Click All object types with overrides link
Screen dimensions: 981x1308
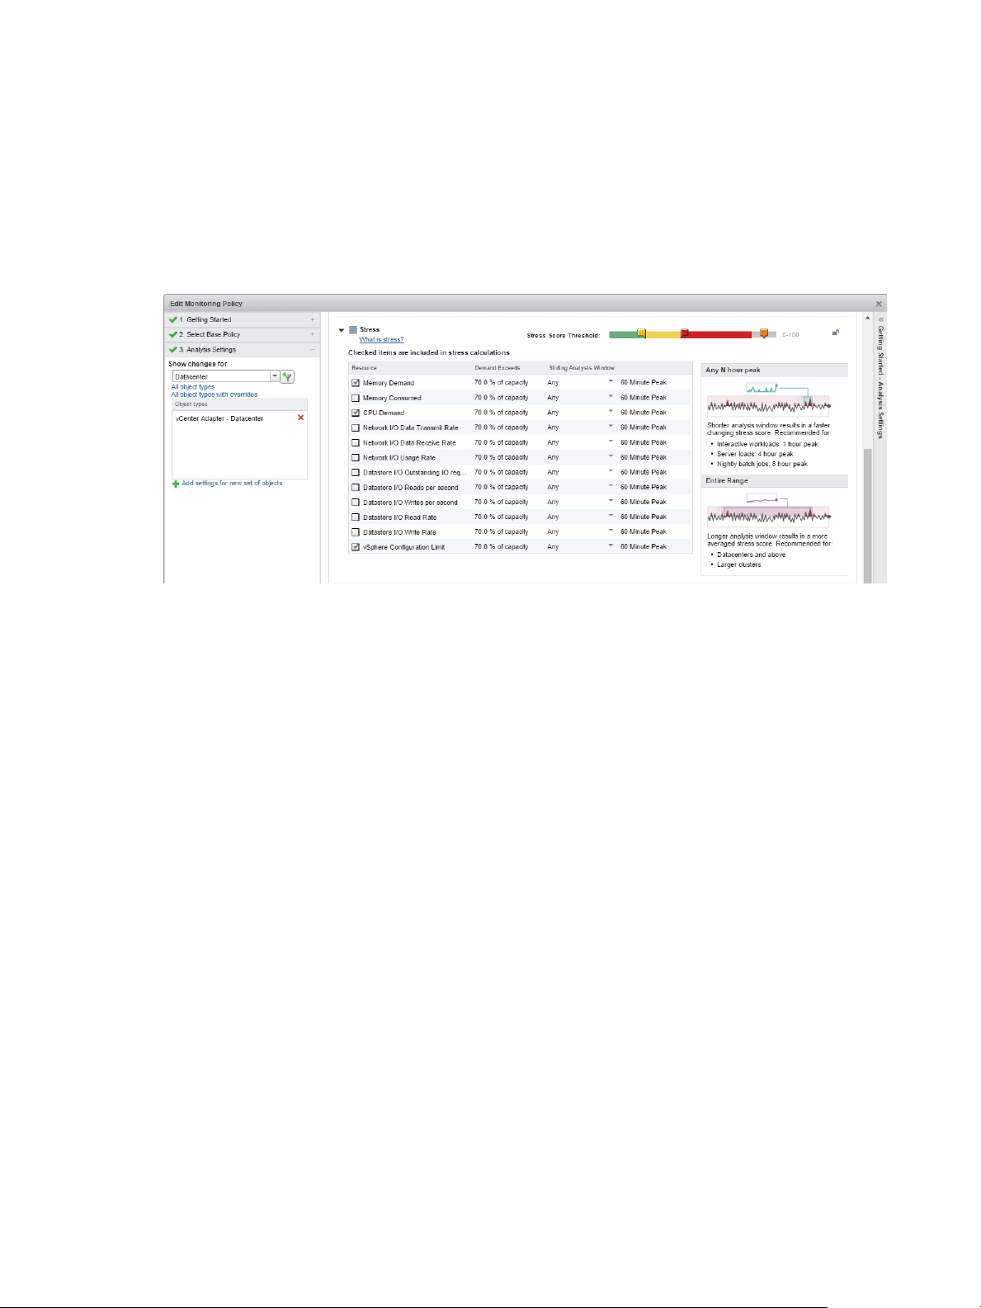coord(215,394)
